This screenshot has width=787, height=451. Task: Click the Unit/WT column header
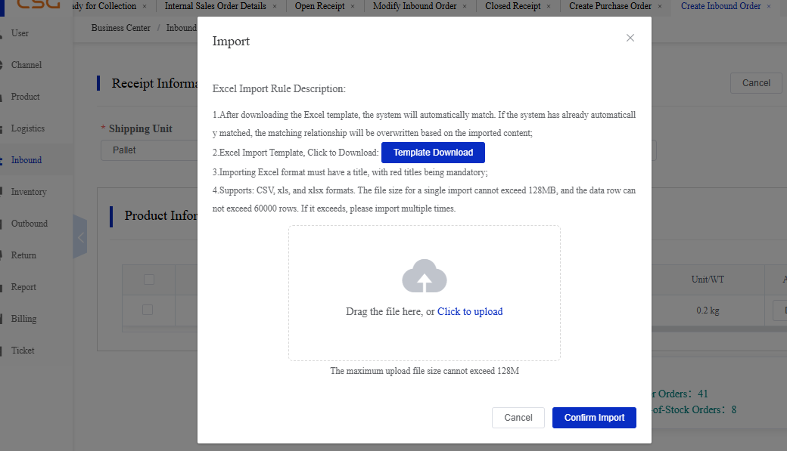(x=708, y=280)
